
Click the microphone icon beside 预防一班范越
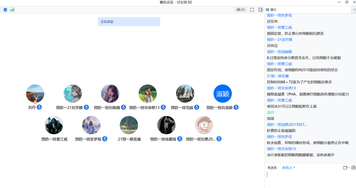click(x=197, y=107)
